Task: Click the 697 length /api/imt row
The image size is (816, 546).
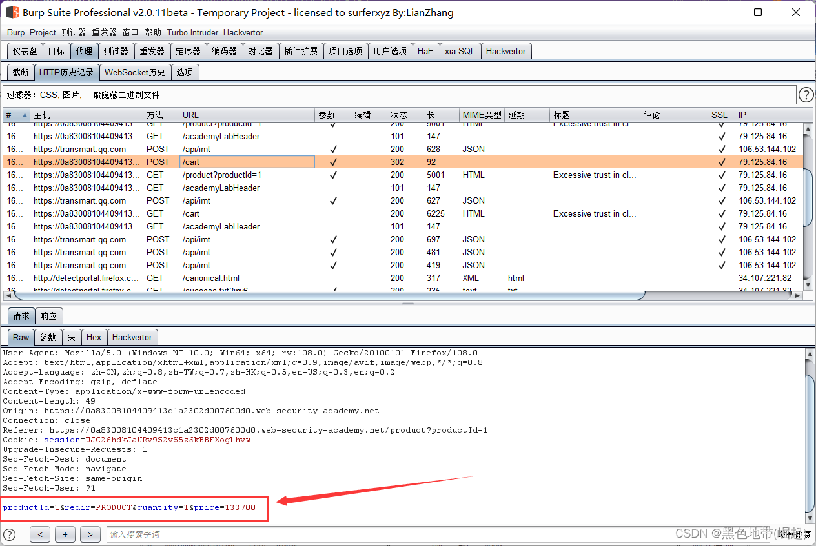Action: coord(403,239)
